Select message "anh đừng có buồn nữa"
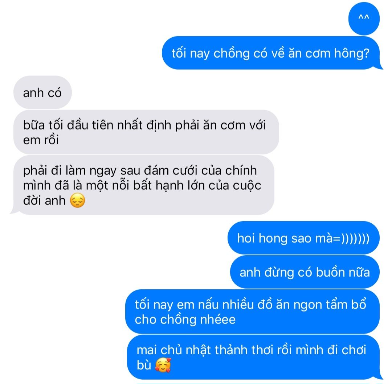392x384 pixels. pos(305,272)
